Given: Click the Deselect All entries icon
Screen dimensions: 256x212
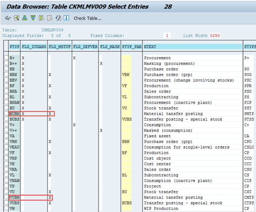Looking at the screenshot, I should click(50, 18).
